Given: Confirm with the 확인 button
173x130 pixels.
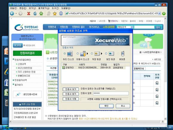Looking at the screenshot, I should 106,106.
